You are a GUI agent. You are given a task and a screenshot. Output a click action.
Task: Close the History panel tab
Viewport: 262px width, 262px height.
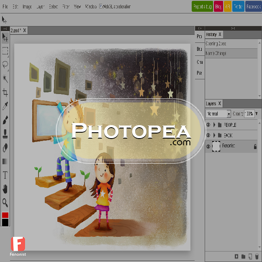click(x=220, y=34)
